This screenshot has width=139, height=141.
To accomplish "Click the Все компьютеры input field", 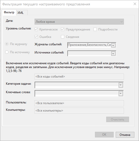I will pos(79,111).
